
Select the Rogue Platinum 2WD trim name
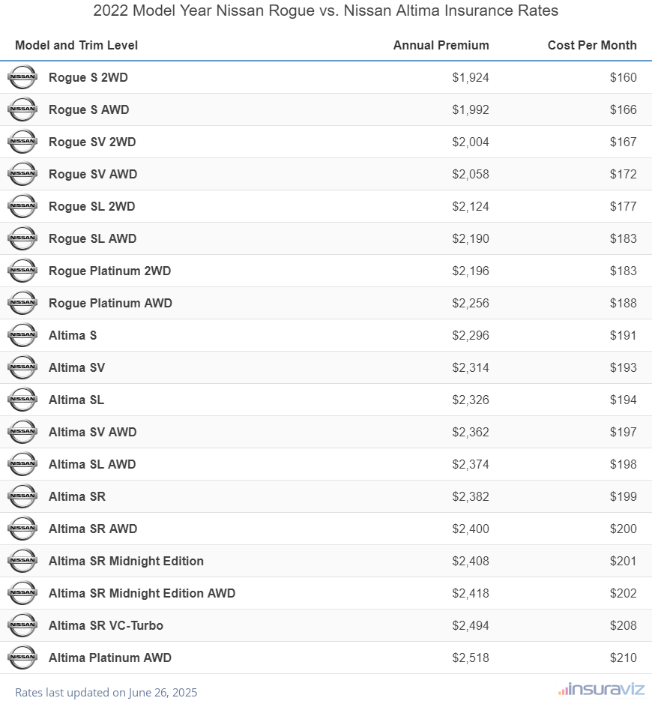[x=110, y=271]
